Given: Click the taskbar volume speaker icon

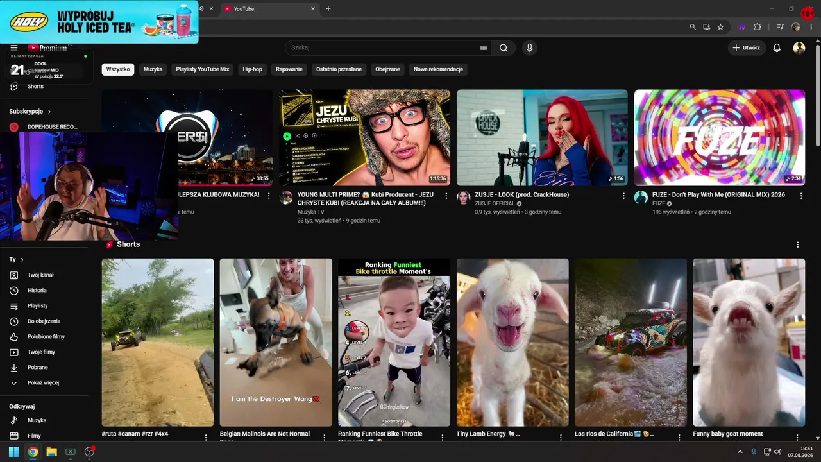Looking at the screenshot, I should [777, 452].
